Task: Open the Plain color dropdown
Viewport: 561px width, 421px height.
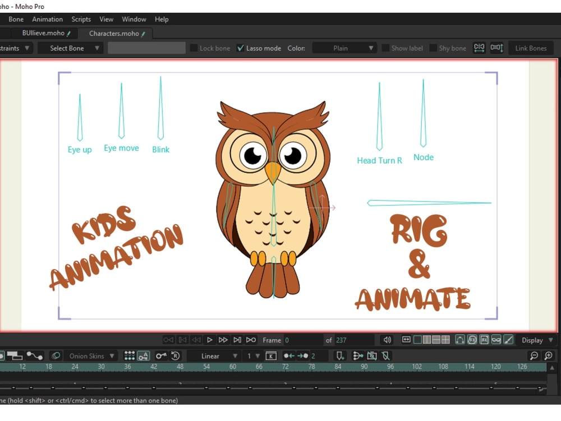Action: coord(344,48)
